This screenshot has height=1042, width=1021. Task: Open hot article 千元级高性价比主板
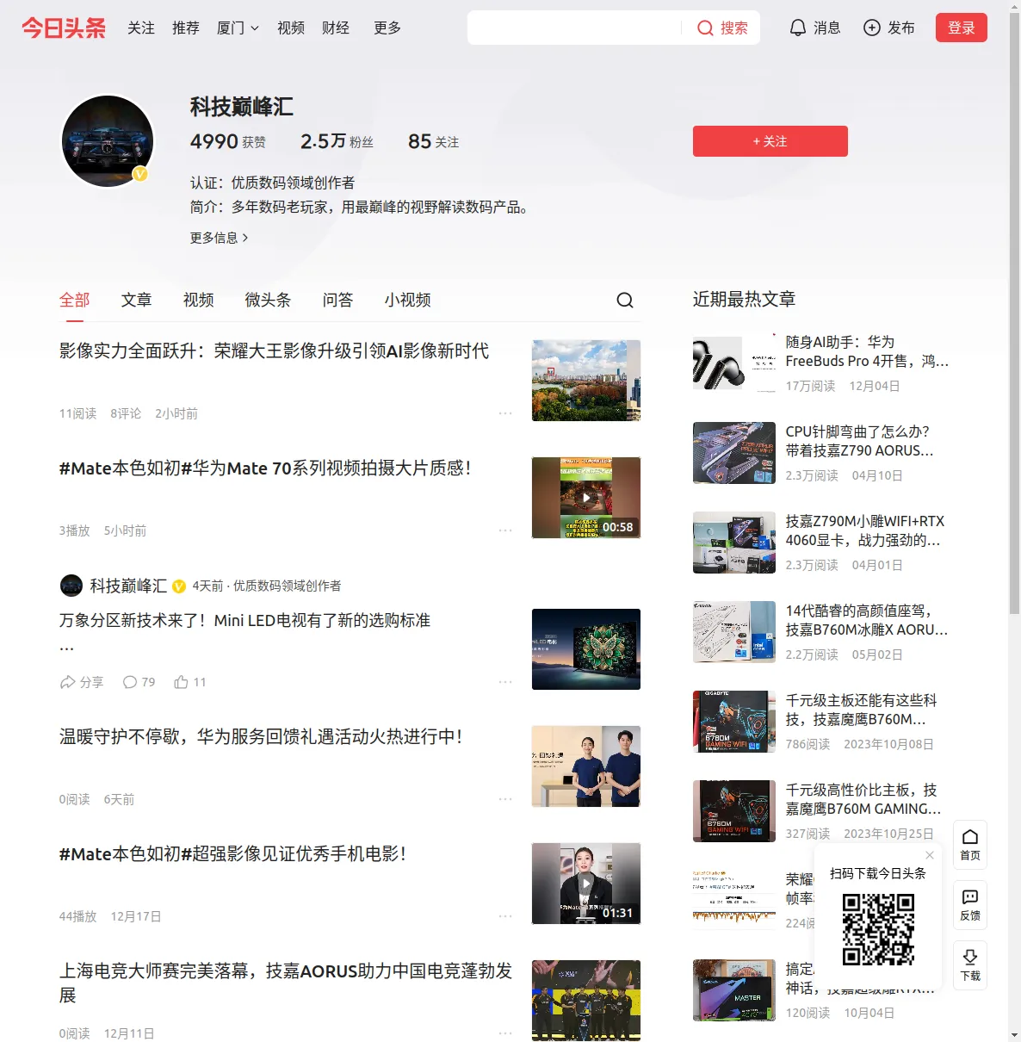(x=863, y=799)
